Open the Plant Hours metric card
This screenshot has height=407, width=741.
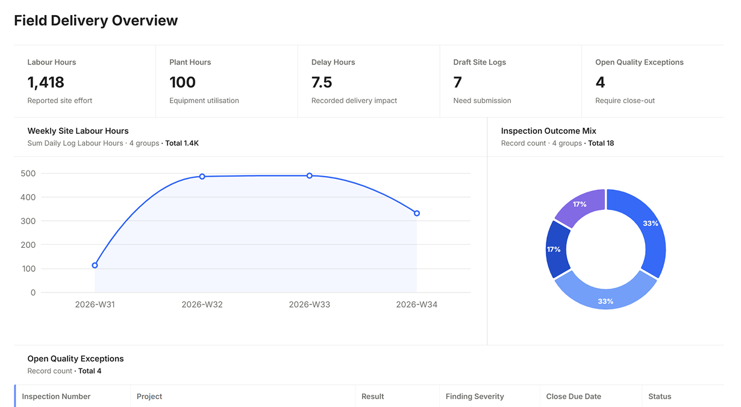point(227,81)
